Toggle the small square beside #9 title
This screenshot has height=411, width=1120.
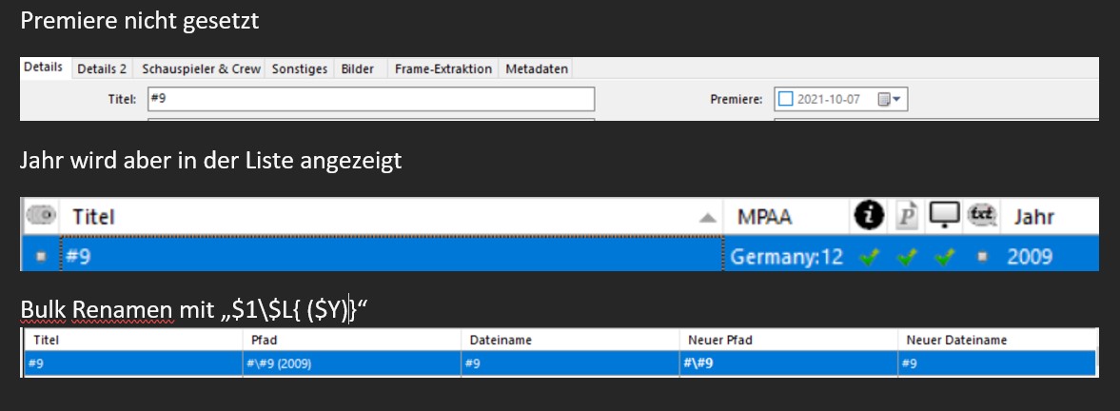(x=41, y=257)
